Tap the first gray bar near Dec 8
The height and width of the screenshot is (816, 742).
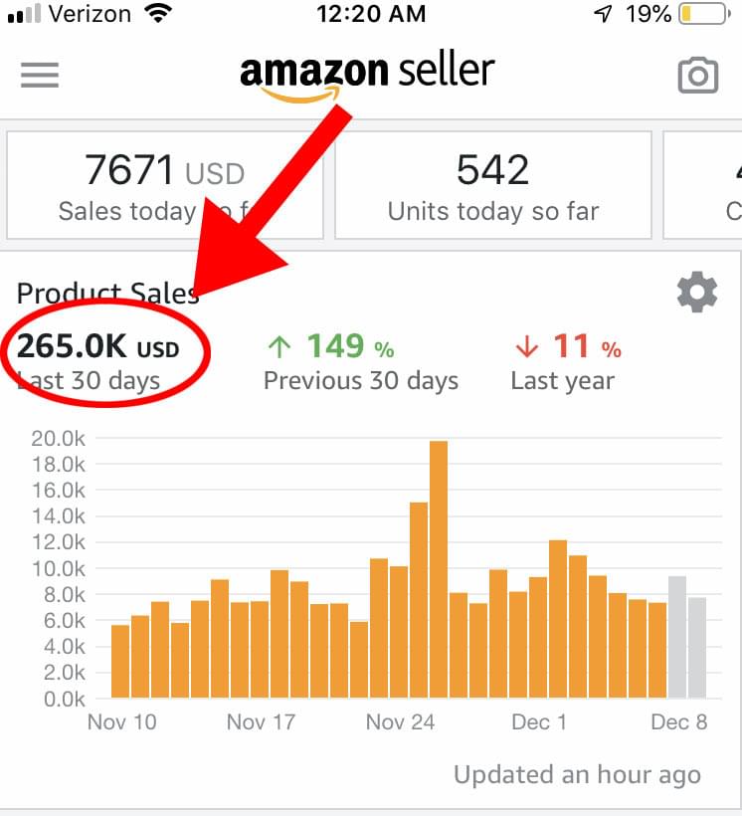tap(677, 637)
